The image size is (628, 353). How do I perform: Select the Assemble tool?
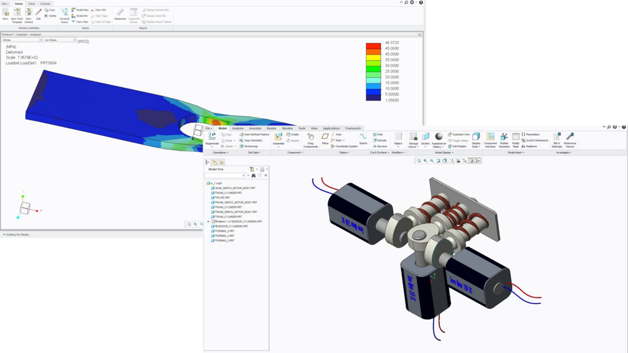point(279,137)
